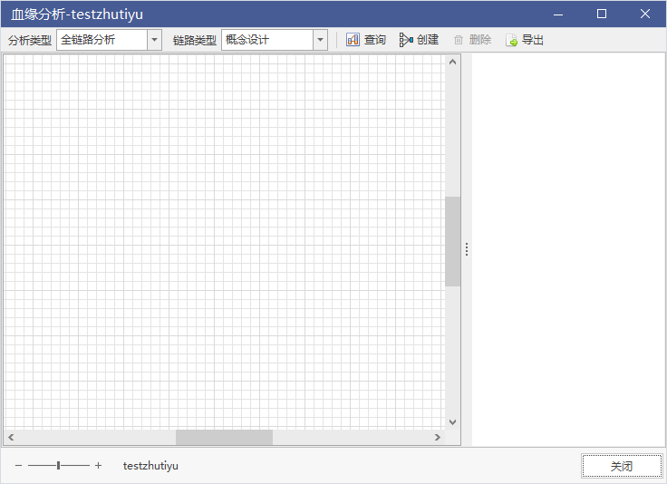Image resolution: width=667 pixels, height=484 pixels.
Task: Click the zoom out minus icon
Action: pyautogui.click(x=18, y=466)
